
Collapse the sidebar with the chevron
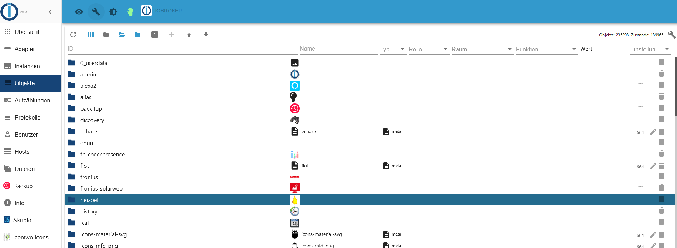[x=50, y=12]
